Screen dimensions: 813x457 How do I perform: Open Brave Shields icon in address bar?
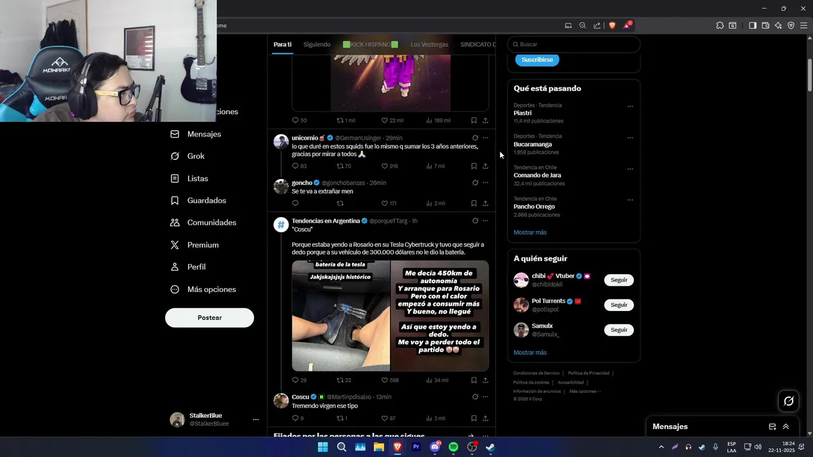612,25
